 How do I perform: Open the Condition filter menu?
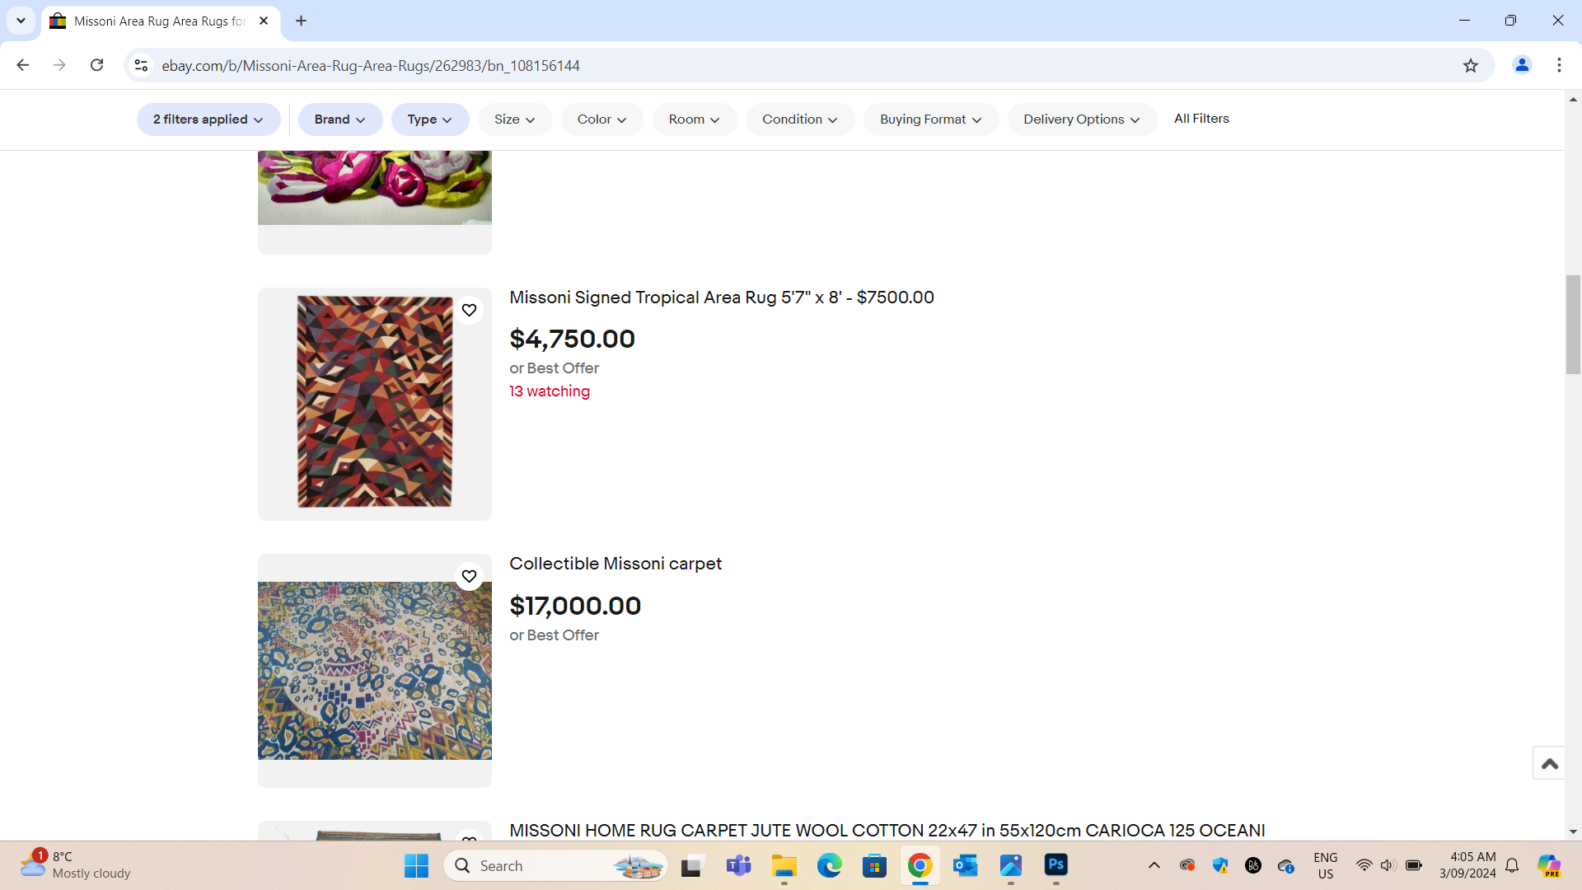(799, 119)
